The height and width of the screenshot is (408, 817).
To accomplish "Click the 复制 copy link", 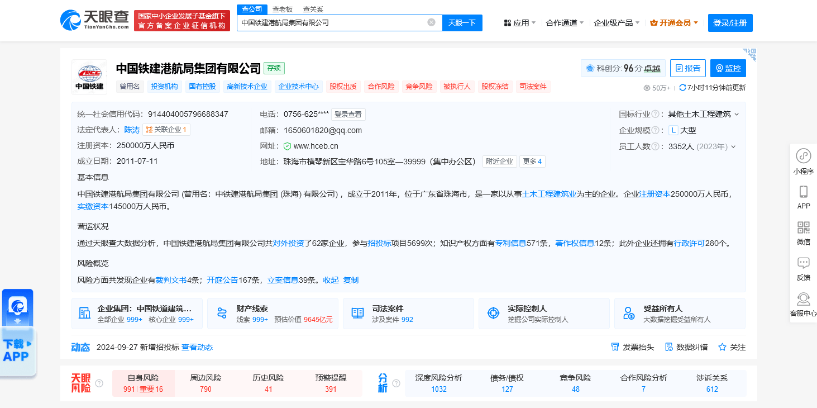I will [351, 280].
